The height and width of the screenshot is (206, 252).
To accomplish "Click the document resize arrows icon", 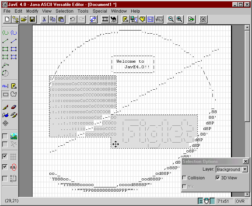I will point(93,19).
